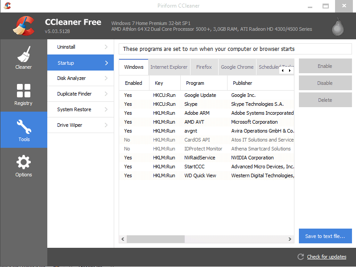The image size is (356, 267).
Task: Select the disabled CardOS API entry
Action: pyautogui.click(x=207, y=140)
